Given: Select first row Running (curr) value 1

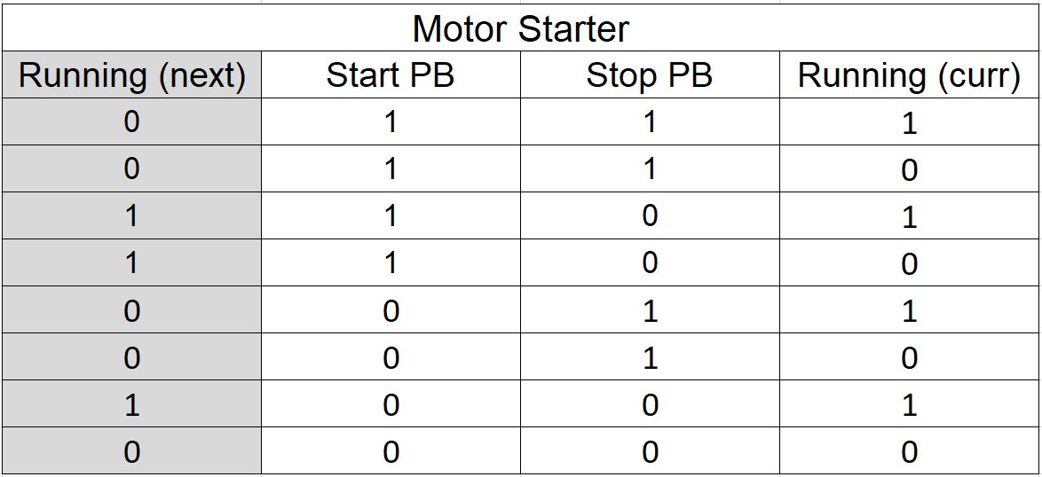Looking at the screenshot, I should click(910, 122).
